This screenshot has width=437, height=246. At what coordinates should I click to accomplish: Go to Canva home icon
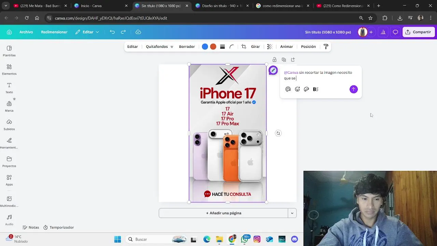(x=9, y=32)
